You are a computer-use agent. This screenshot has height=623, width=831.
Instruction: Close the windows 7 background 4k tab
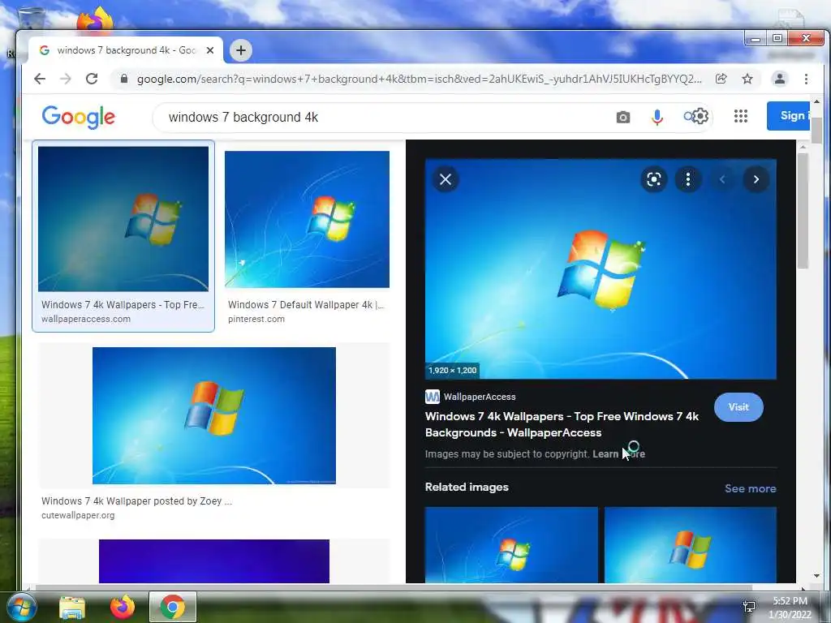point(210,50)
